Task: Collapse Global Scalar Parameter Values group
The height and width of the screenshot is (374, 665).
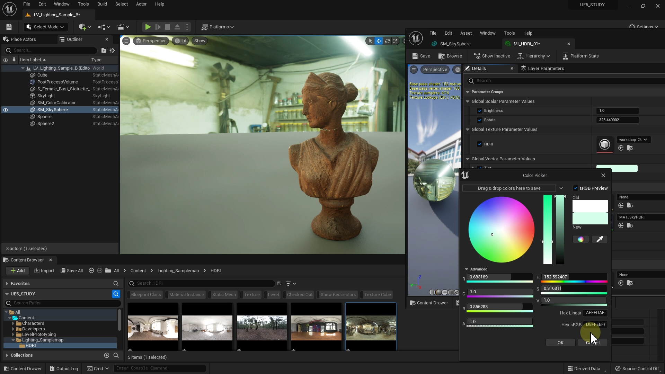Action: [468, 101]
